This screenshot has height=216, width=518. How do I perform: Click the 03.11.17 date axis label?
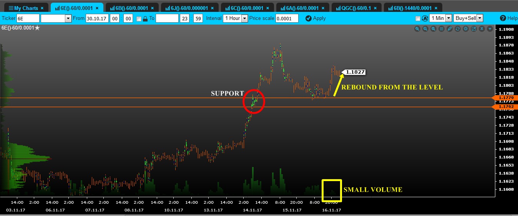tap(16, 210)
